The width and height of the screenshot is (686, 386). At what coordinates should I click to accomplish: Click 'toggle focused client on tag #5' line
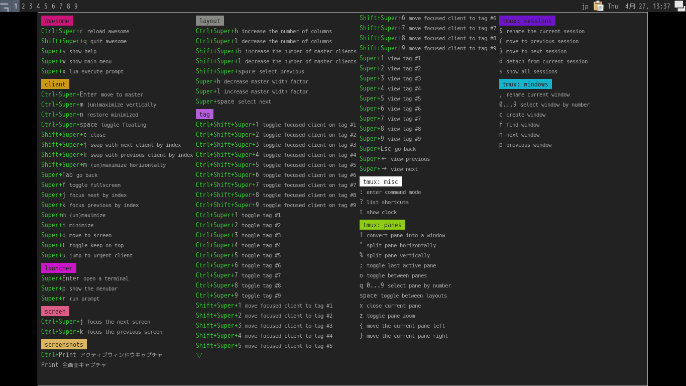click(x=276, y=165)
